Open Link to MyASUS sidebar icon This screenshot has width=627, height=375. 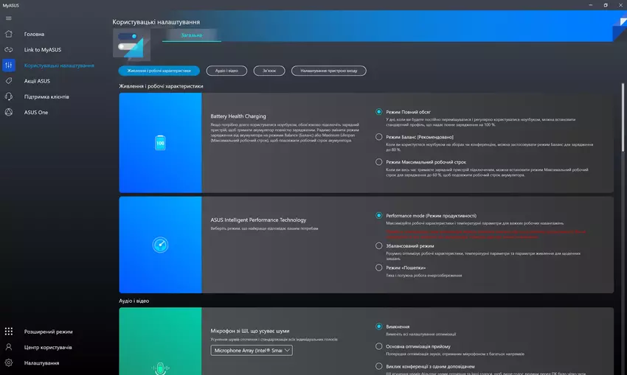[x=9, y=49]
